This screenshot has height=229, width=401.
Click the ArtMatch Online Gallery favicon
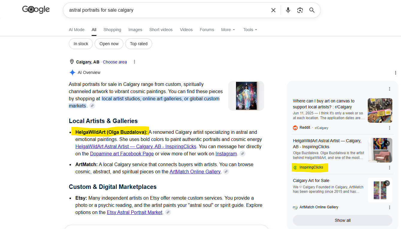[x=295, y=207]
